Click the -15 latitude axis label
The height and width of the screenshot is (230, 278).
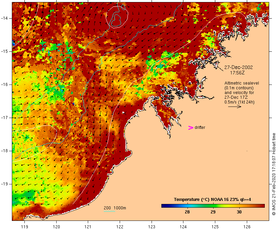pos(4,51)
